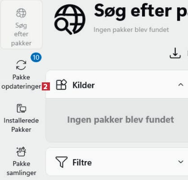188x180 pixels.
Task: Click the Pakke opdateringer refresh arrows icon
Action: coord(21,65)
